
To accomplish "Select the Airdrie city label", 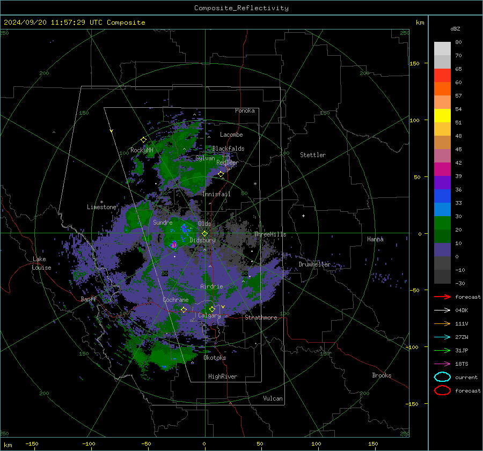I will click(x=211, y=286).
